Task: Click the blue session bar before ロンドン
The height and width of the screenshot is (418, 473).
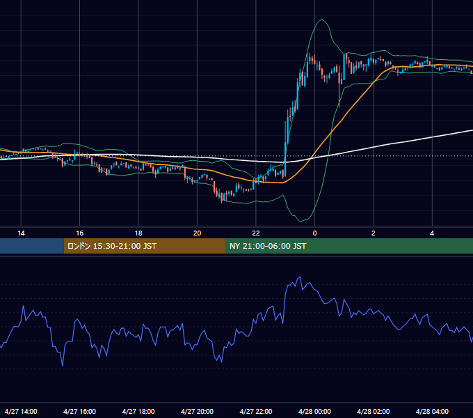Action: pyautogui.click(x=32, y=246)
